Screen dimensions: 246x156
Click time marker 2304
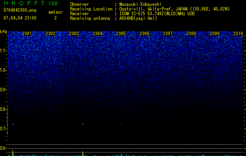click(x=97, y=34)
